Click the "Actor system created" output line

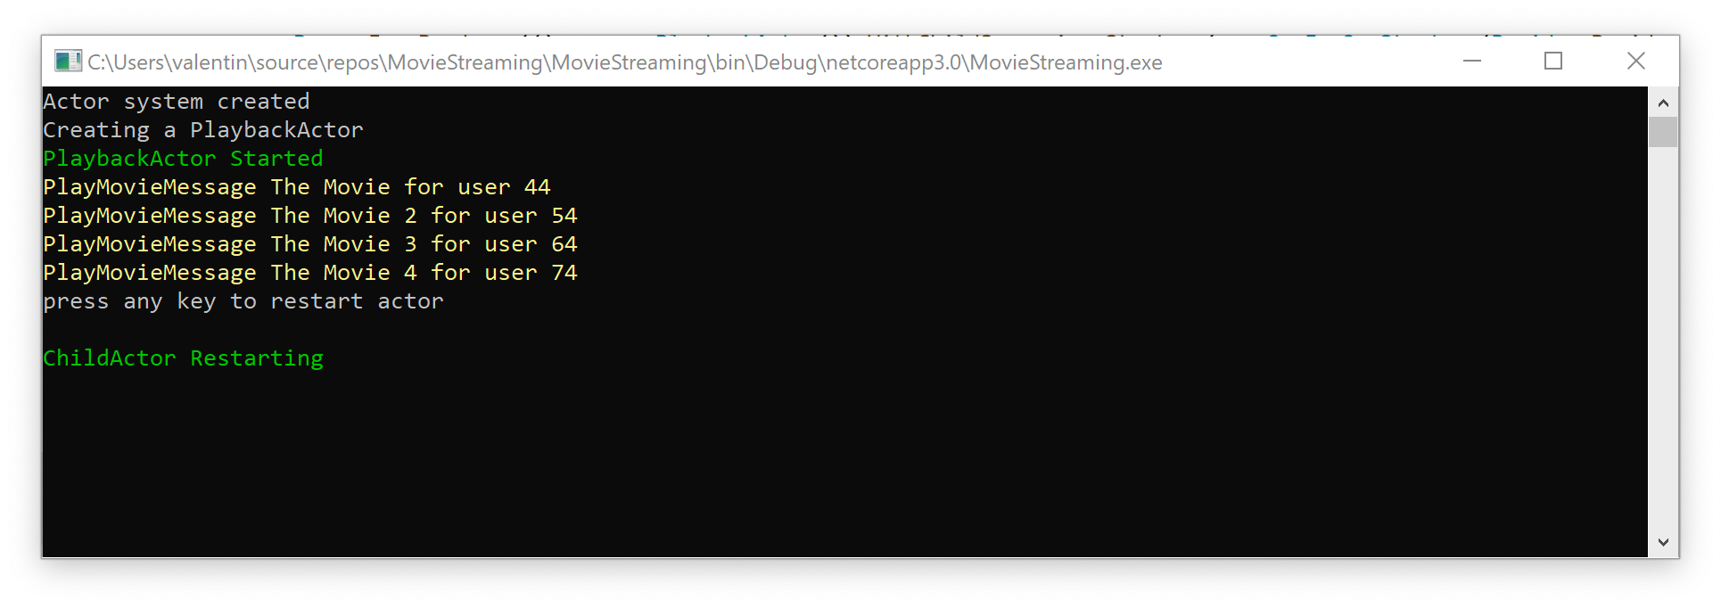177,102
